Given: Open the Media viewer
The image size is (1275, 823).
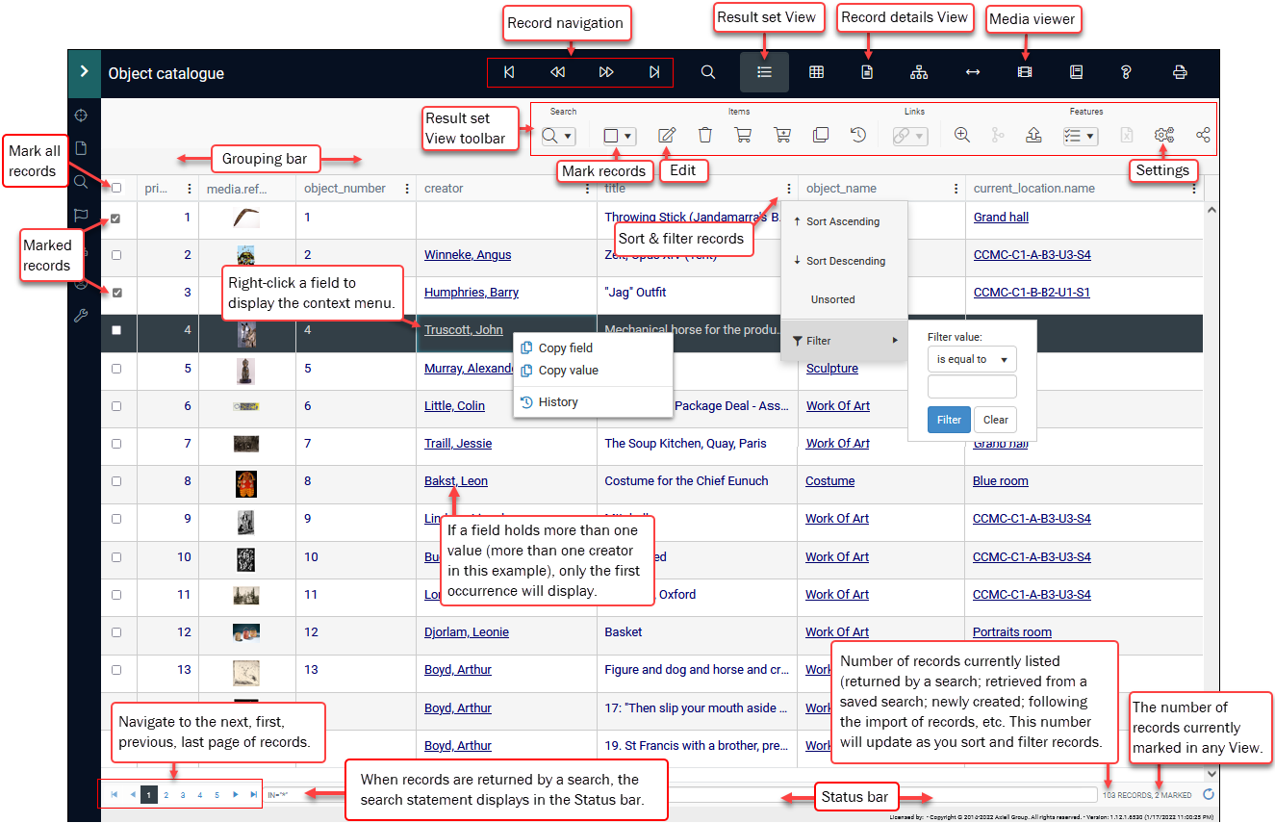Looking at the screenshot, I should 1023,72.
